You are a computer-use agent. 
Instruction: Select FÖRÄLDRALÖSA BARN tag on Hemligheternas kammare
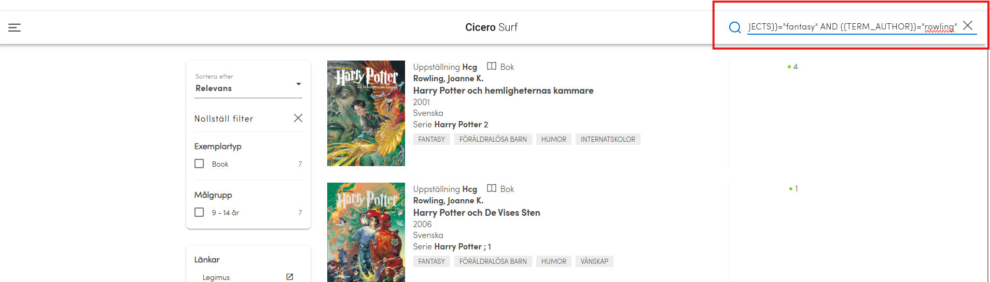(x=493, y=139)
